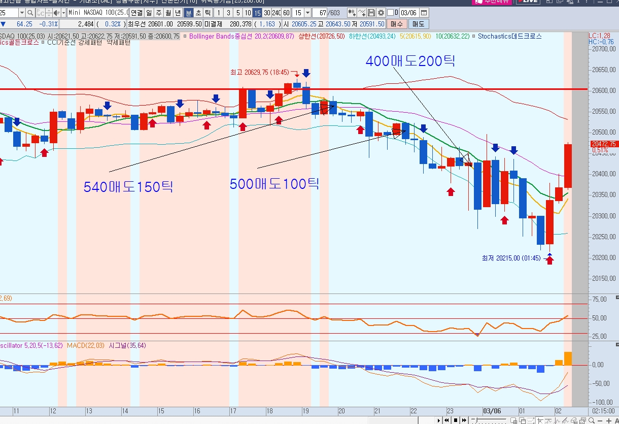Expand the symbol code dropdown arrow
Screen dimensions: 619x424
(x=22, y=13)
